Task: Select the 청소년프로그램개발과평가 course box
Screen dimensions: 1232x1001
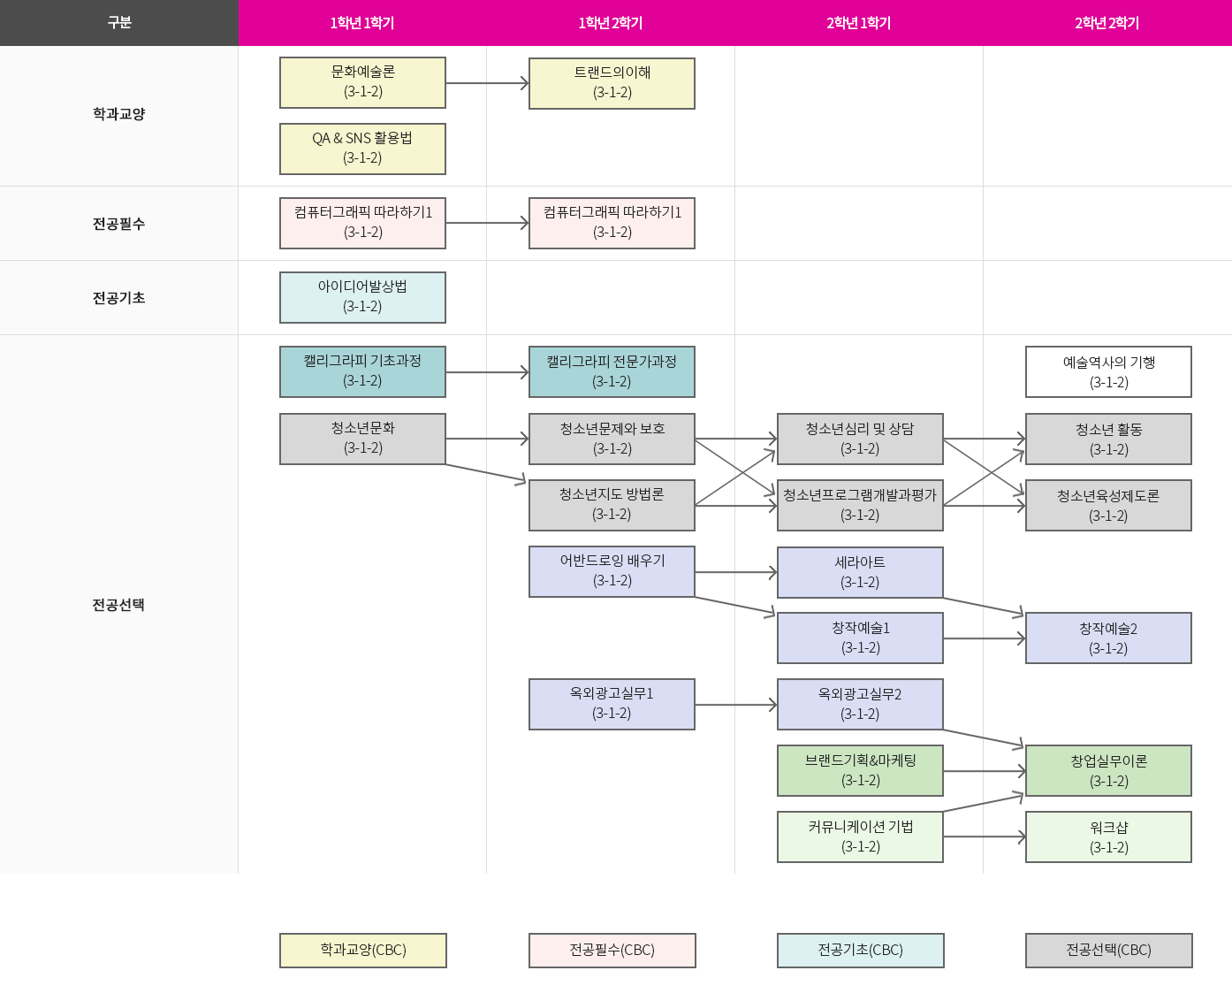Action: tap(860, 505)
